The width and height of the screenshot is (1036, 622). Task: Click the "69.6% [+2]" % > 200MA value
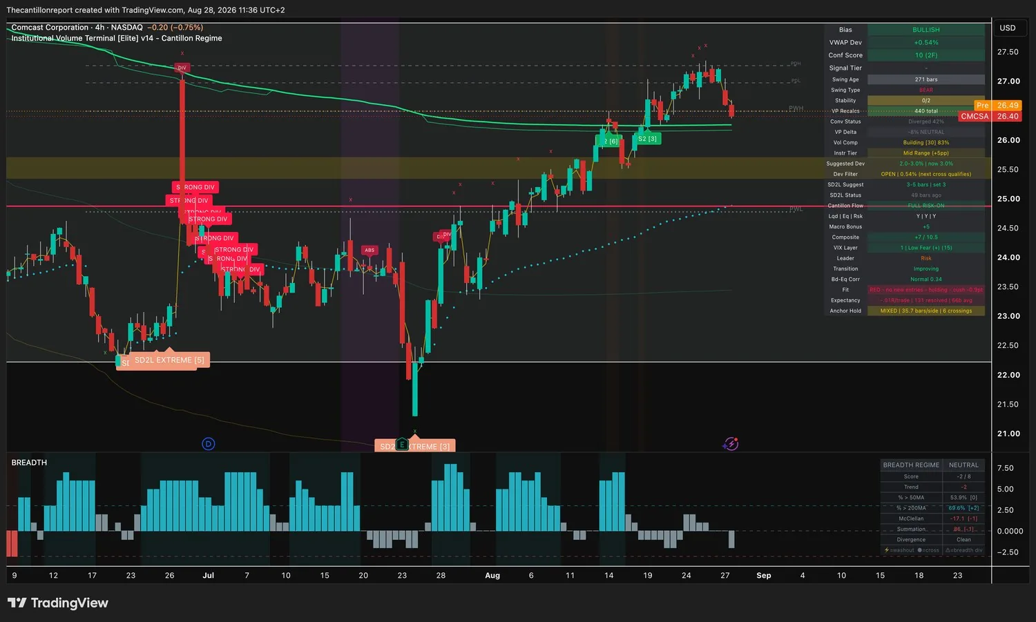click(x=963, y=508)
